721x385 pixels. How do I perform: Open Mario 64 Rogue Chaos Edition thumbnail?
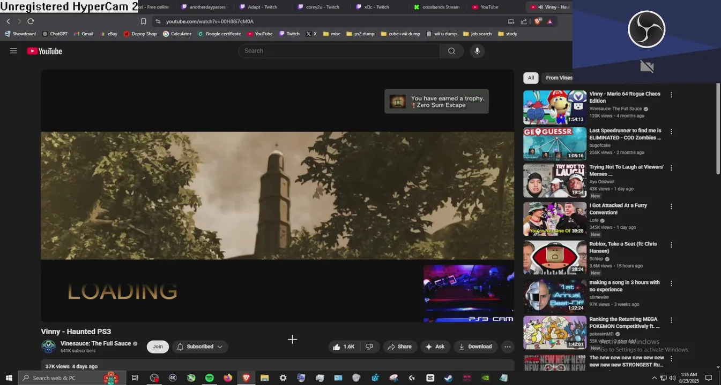tap(554, 107)
